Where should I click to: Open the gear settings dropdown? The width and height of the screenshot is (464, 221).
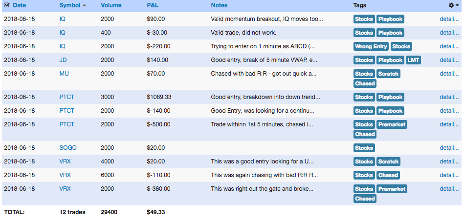coord(454,5)
